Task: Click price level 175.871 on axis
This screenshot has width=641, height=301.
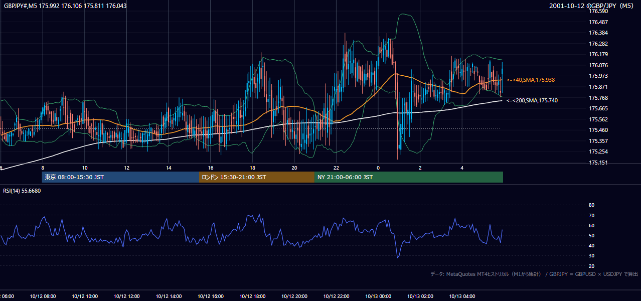Action: (x=598, y=87)
